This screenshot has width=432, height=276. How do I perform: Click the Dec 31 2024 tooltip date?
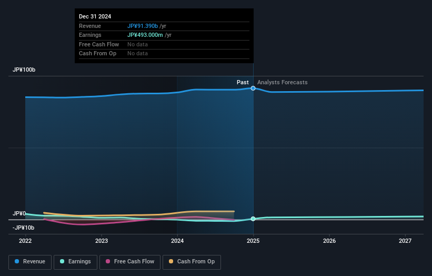click(x=95, y=16)
